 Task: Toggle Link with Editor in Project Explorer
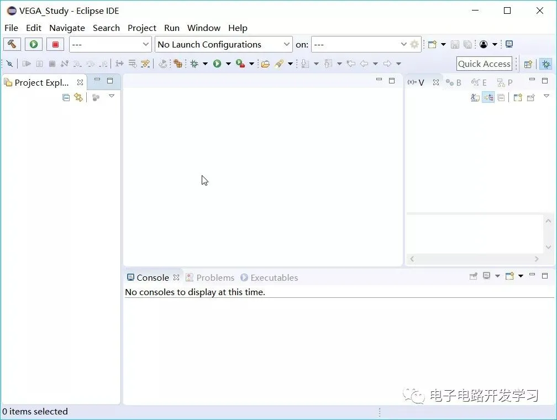tap(78, 97)
